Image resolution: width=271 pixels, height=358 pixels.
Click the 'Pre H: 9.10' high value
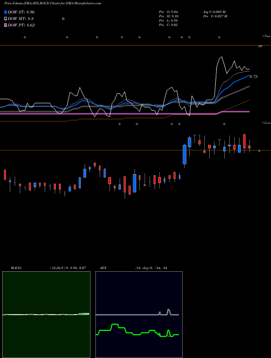click(x=169, y=16)
